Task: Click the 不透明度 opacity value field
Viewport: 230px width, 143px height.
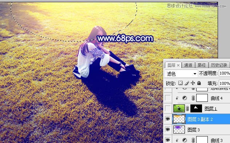Action: pos(224,73)
